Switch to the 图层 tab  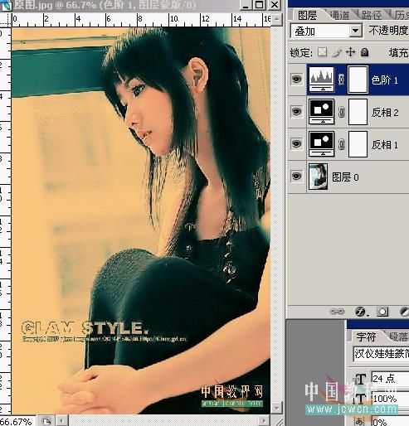[307, 15]
